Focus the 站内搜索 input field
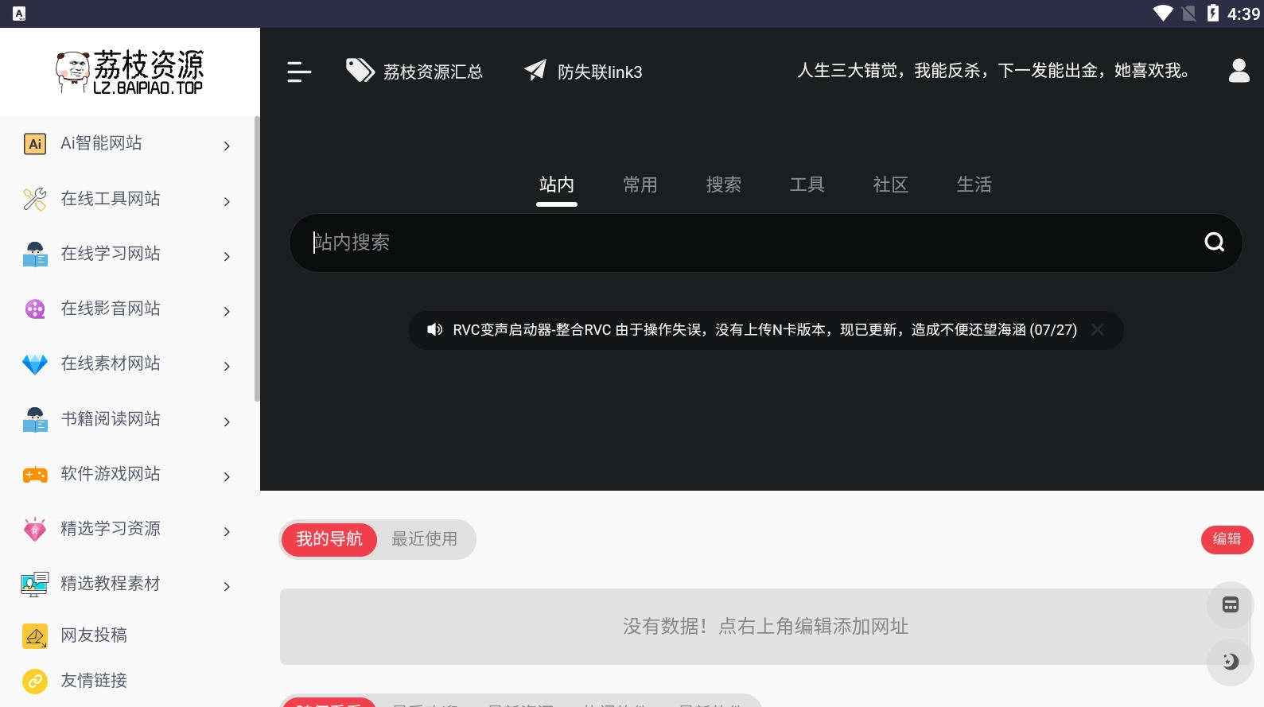 [x=748, y=243]
